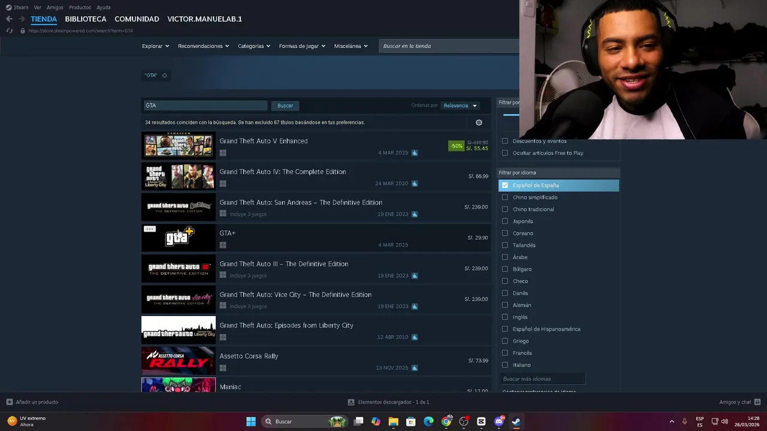This screenshot has width=767, height=431.
Task: Remove the "GTA" search tag
Action: click(164, 75)
